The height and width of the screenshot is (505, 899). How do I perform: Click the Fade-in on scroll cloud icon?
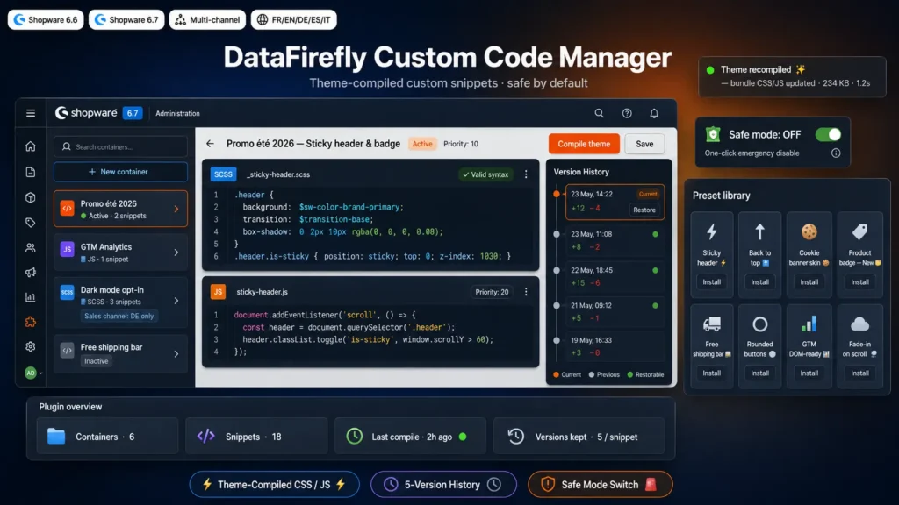(x=859, y=324)
